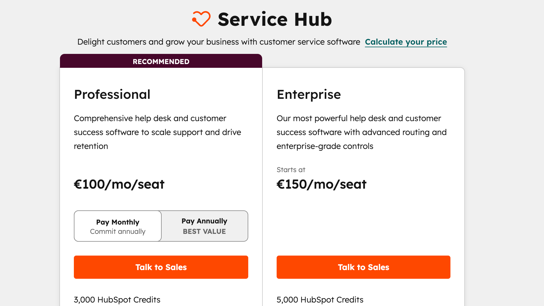Click the Commit annually subtext under Pay Monthly

(117, 232)
